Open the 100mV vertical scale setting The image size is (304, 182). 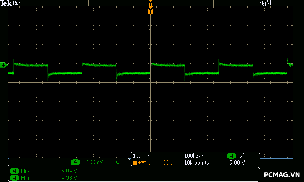click(x=95, y=162)
